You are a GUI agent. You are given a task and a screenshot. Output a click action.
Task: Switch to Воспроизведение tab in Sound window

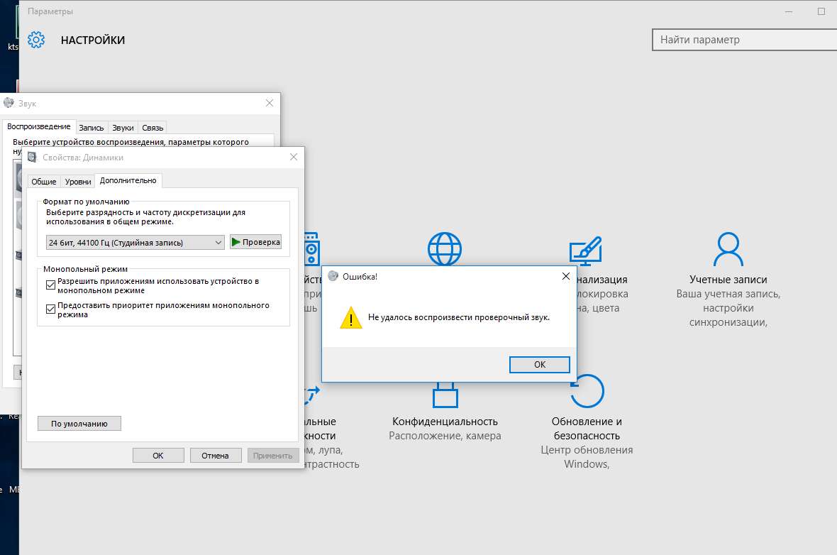(39, 126)
